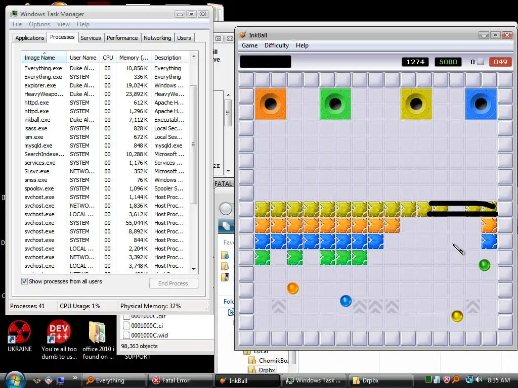The height and width of the screenshot is (388, 518).
Task: Select the lsass.exe process row
Action: coord(105,128)
